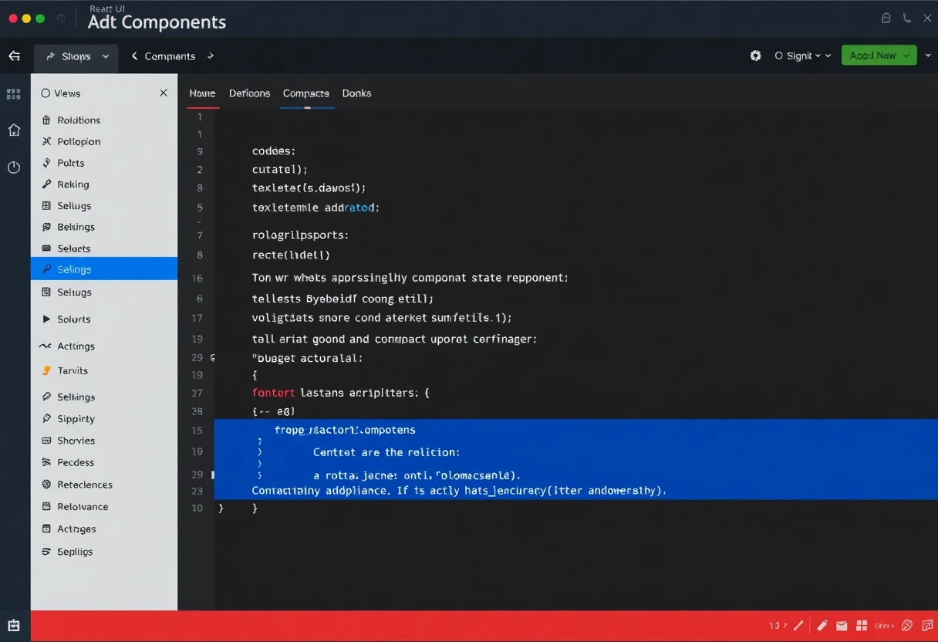Click the gear icon beside Signit
The image size is (938, 642).
coord(755,56)
